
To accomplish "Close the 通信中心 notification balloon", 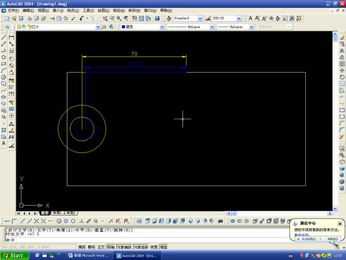I will point(340,224).
